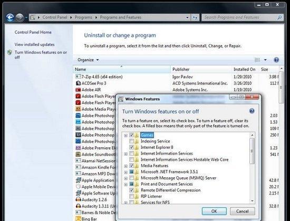
Task: Uncheck Remote Differential Compression checkbox
Action: [131, 190]
